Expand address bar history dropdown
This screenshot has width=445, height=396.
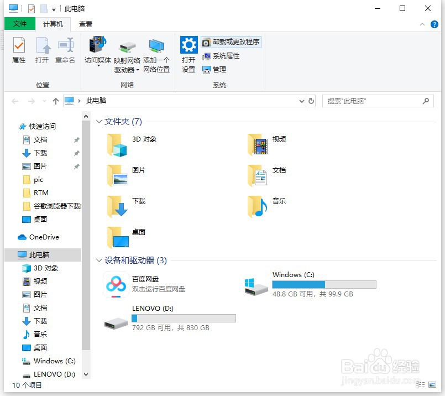coord(301,101)
